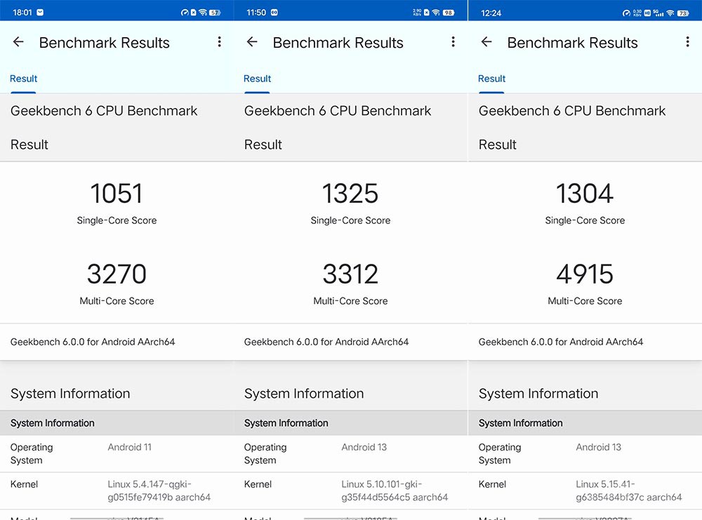Tap the Android 13 value in the 12:24 screen
The image size is (702, 520).
coord(599,447)
